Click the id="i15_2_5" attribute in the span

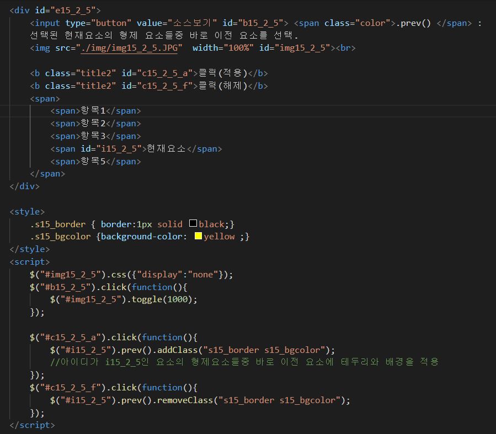coord(111,149)
